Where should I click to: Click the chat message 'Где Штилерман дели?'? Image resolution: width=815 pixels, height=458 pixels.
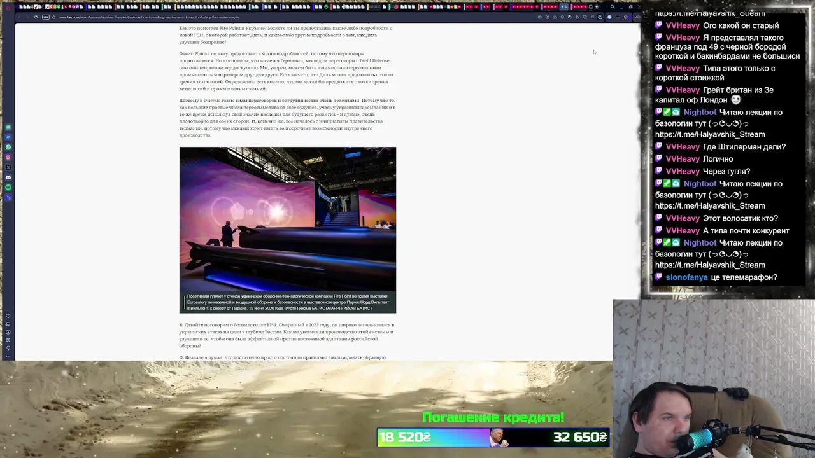[744, 146]
